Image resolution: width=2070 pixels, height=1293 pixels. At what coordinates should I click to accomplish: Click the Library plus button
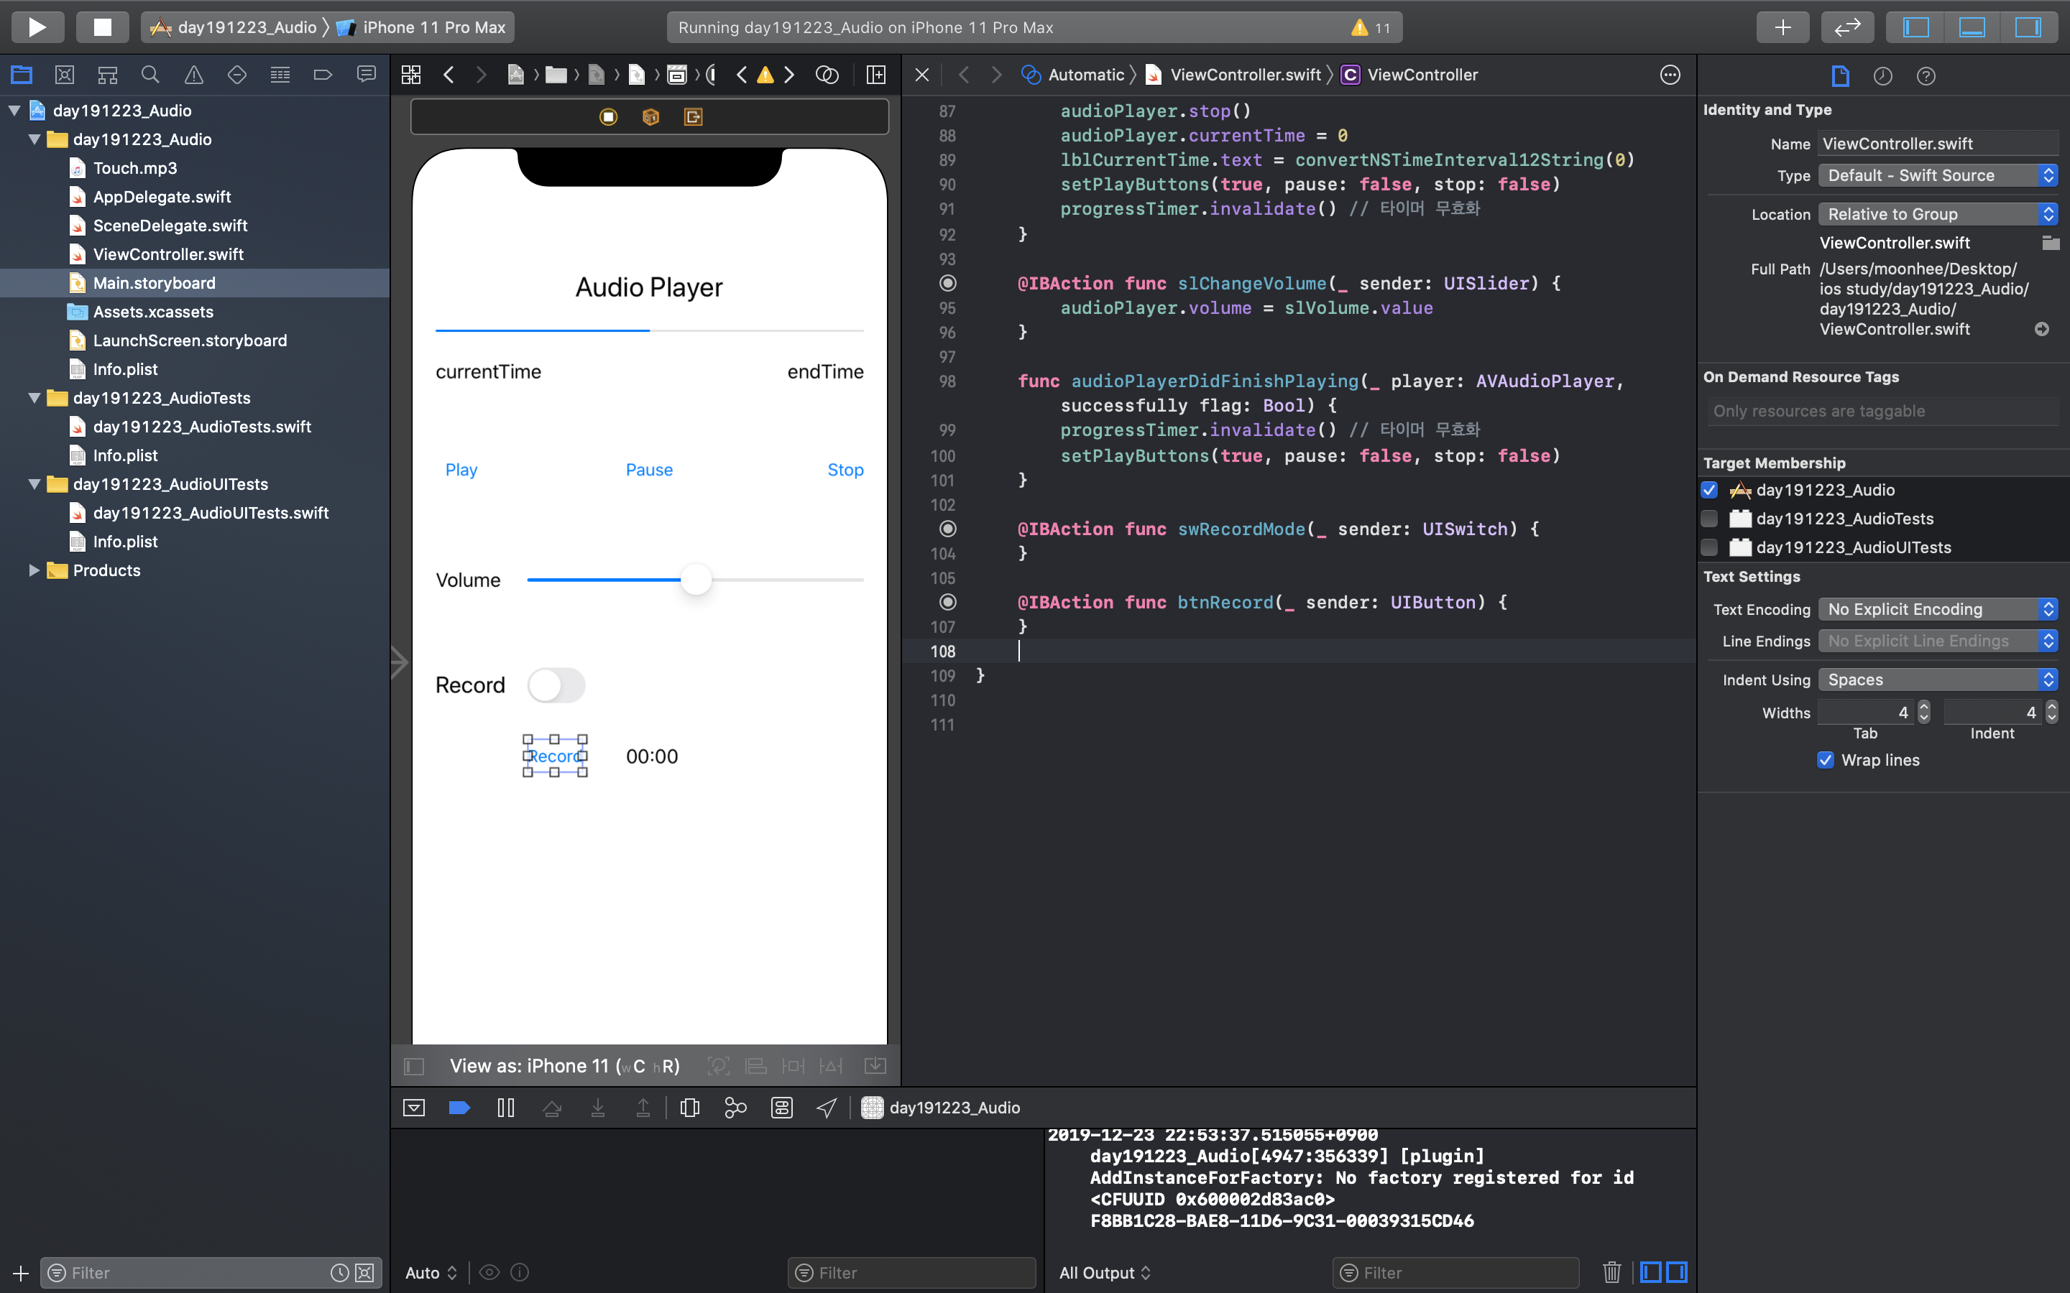click(x=1782, y=27)
